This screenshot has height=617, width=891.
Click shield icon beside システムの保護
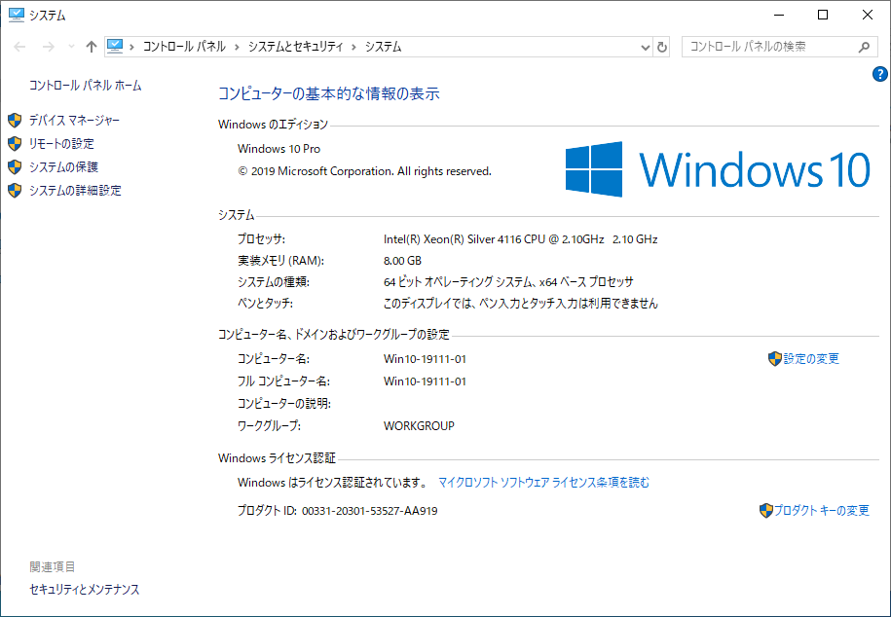pos(15,167)
